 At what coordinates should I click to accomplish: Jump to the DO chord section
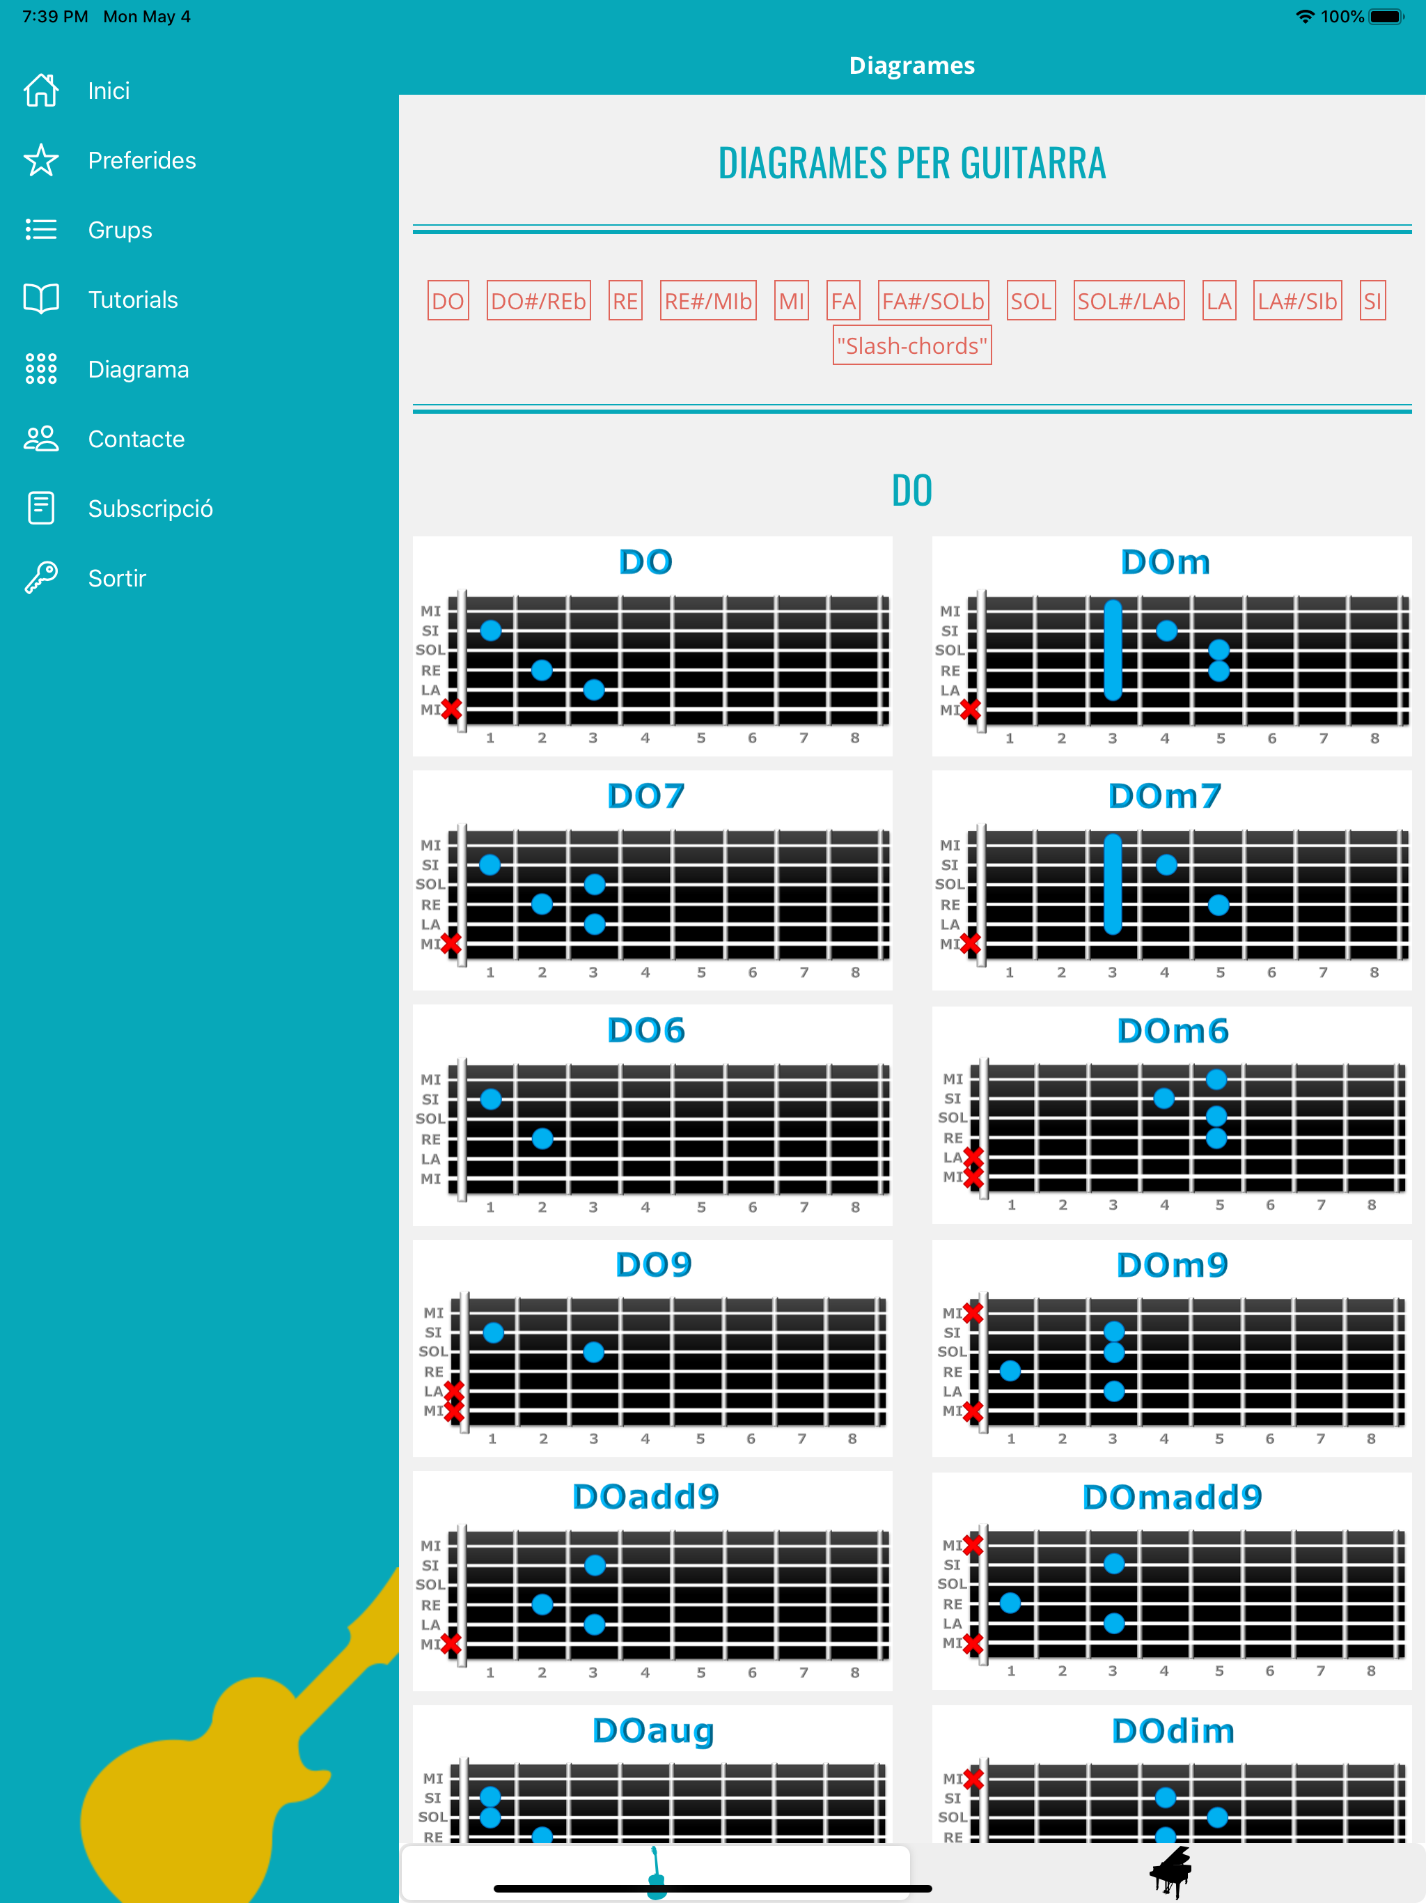point(448,300)
